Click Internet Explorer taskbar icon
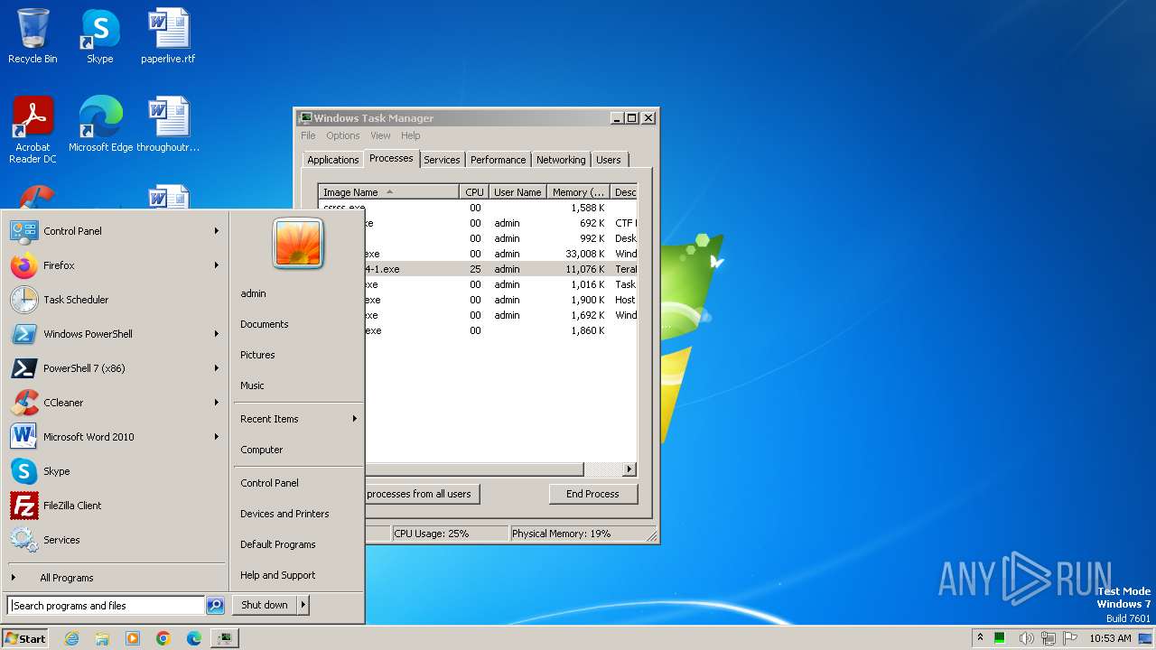Viewport: 1156px width, 650px height. [71, 638]
